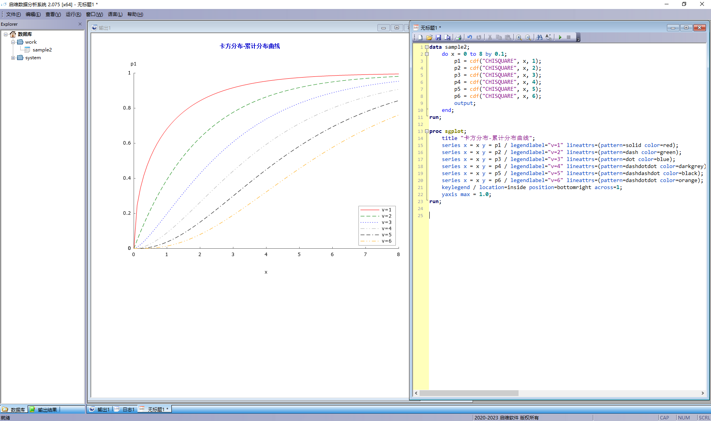Image resolution: width=711 pixels, height=421 pixels.
Task: Expand the system library node
Action: click(x=13, y=58)
